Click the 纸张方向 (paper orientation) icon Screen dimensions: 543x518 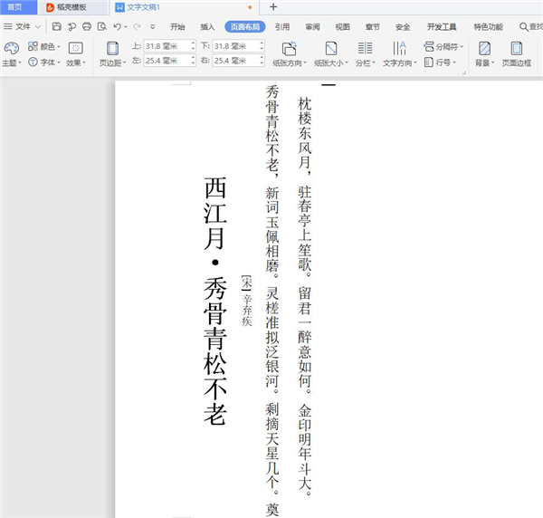[289, 48]
